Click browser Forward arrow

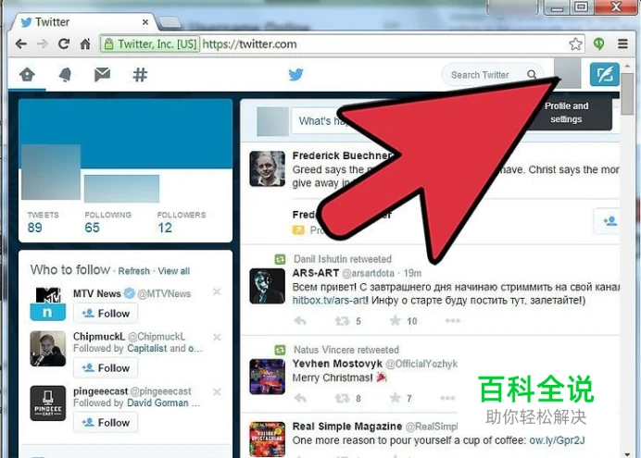pos(43,43)
